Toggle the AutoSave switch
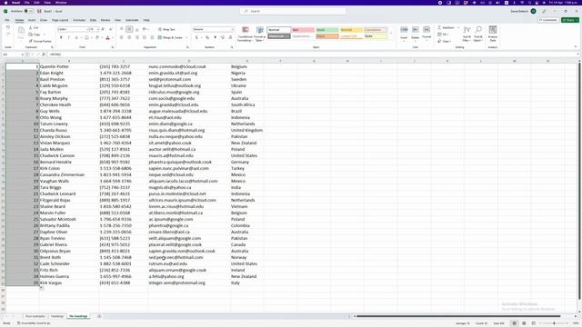This screenshot has width=582, height=327. click(28, 11)
